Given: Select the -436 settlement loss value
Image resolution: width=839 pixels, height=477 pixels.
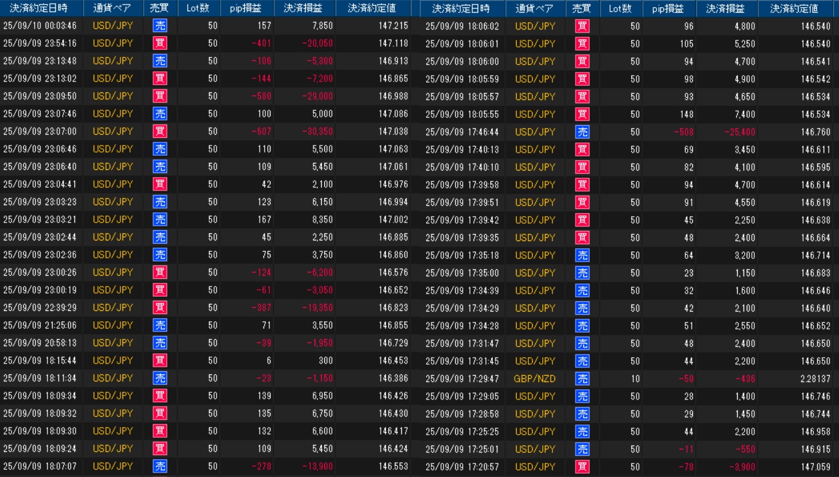Looking at the screenshot, I should click(x=745, y=379).
